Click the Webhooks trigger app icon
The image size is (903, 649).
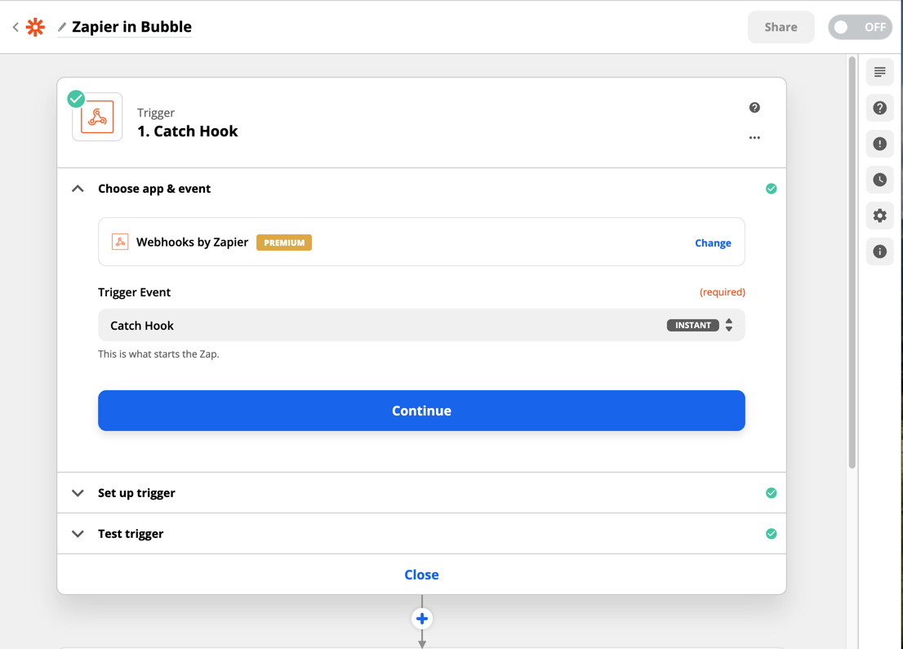click(97, 117)
